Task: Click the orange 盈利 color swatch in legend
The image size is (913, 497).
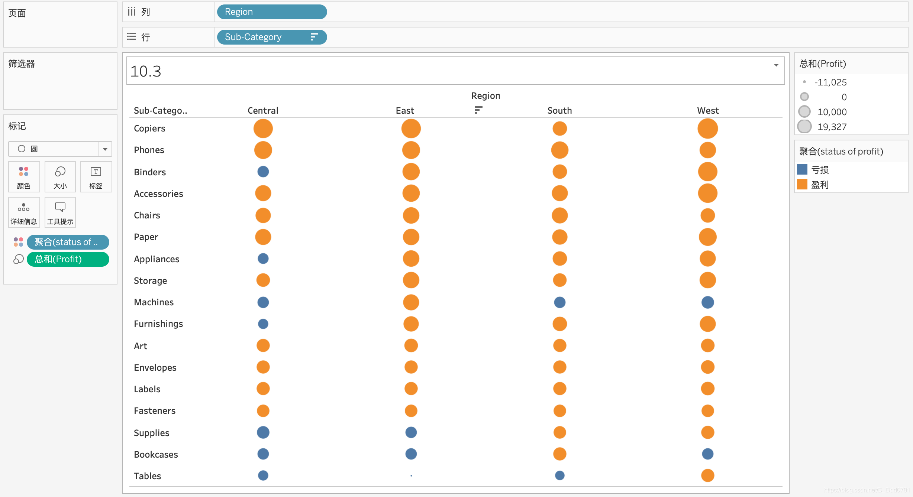Action: (802, 185)
